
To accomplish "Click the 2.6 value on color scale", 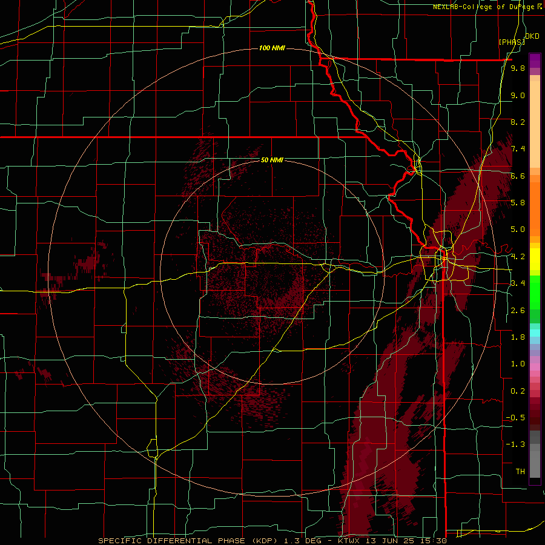I will point(518,311).
